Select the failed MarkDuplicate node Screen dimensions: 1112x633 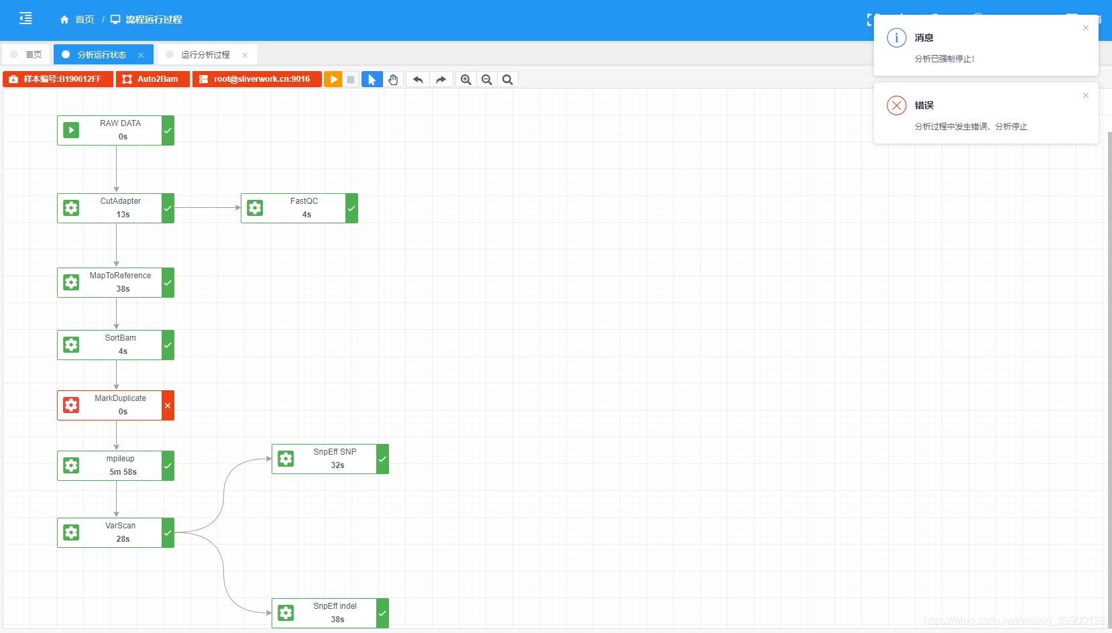[x=115, y=405]
